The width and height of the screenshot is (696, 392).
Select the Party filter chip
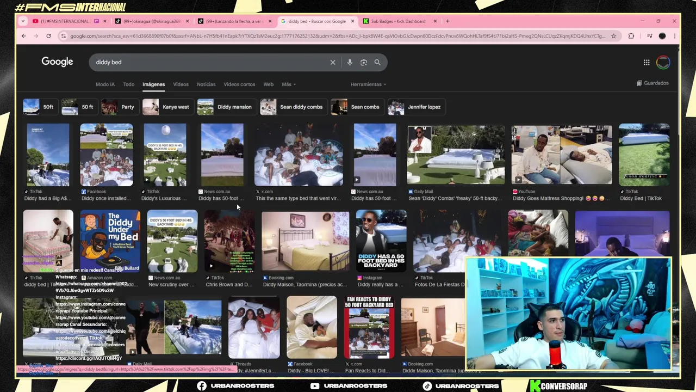(x=119, y=107)
